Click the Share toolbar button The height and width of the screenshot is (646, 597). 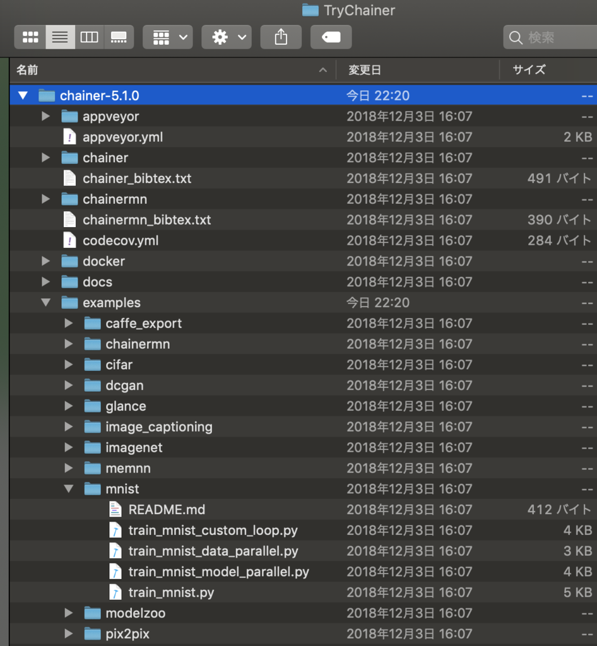pos(281,37)
